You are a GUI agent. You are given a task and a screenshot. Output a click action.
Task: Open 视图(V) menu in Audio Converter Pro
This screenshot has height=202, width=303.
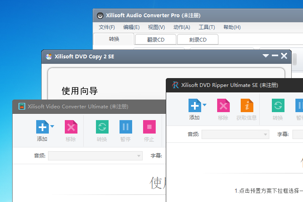[x=156, y=27]
